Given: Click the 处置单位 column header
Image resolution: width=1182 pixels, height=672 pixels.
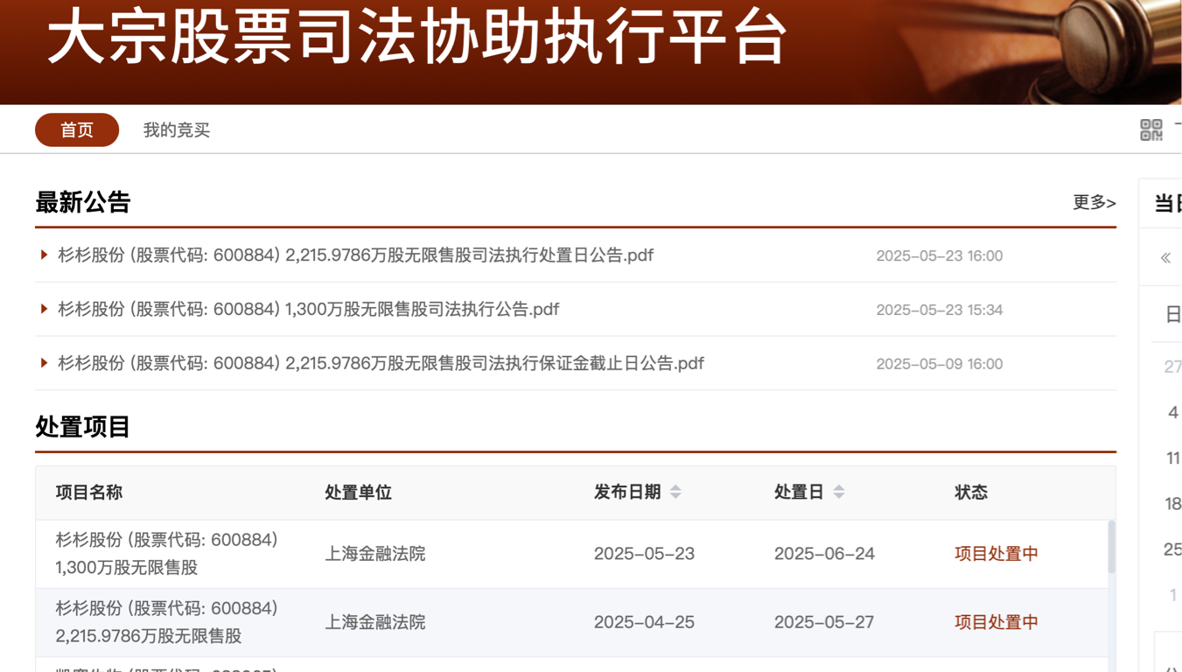Looking at the screenshot, I should pos(358,492).
